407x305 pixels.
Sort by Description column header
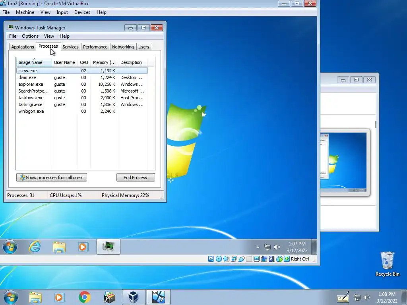click(x=133, y=62)
